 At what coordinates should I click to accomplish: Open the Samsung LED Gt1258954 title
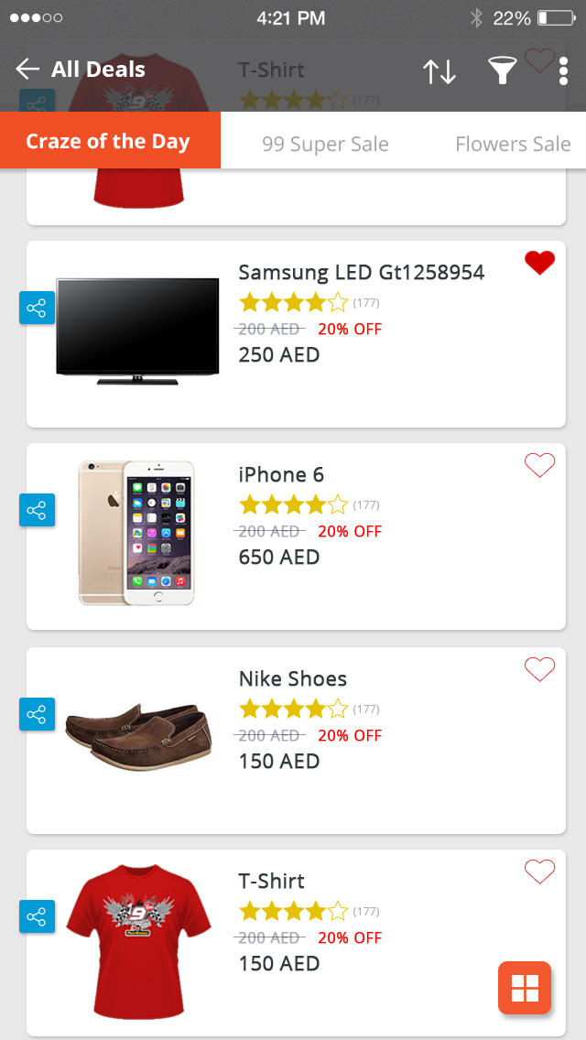click(x=361, y=272)
